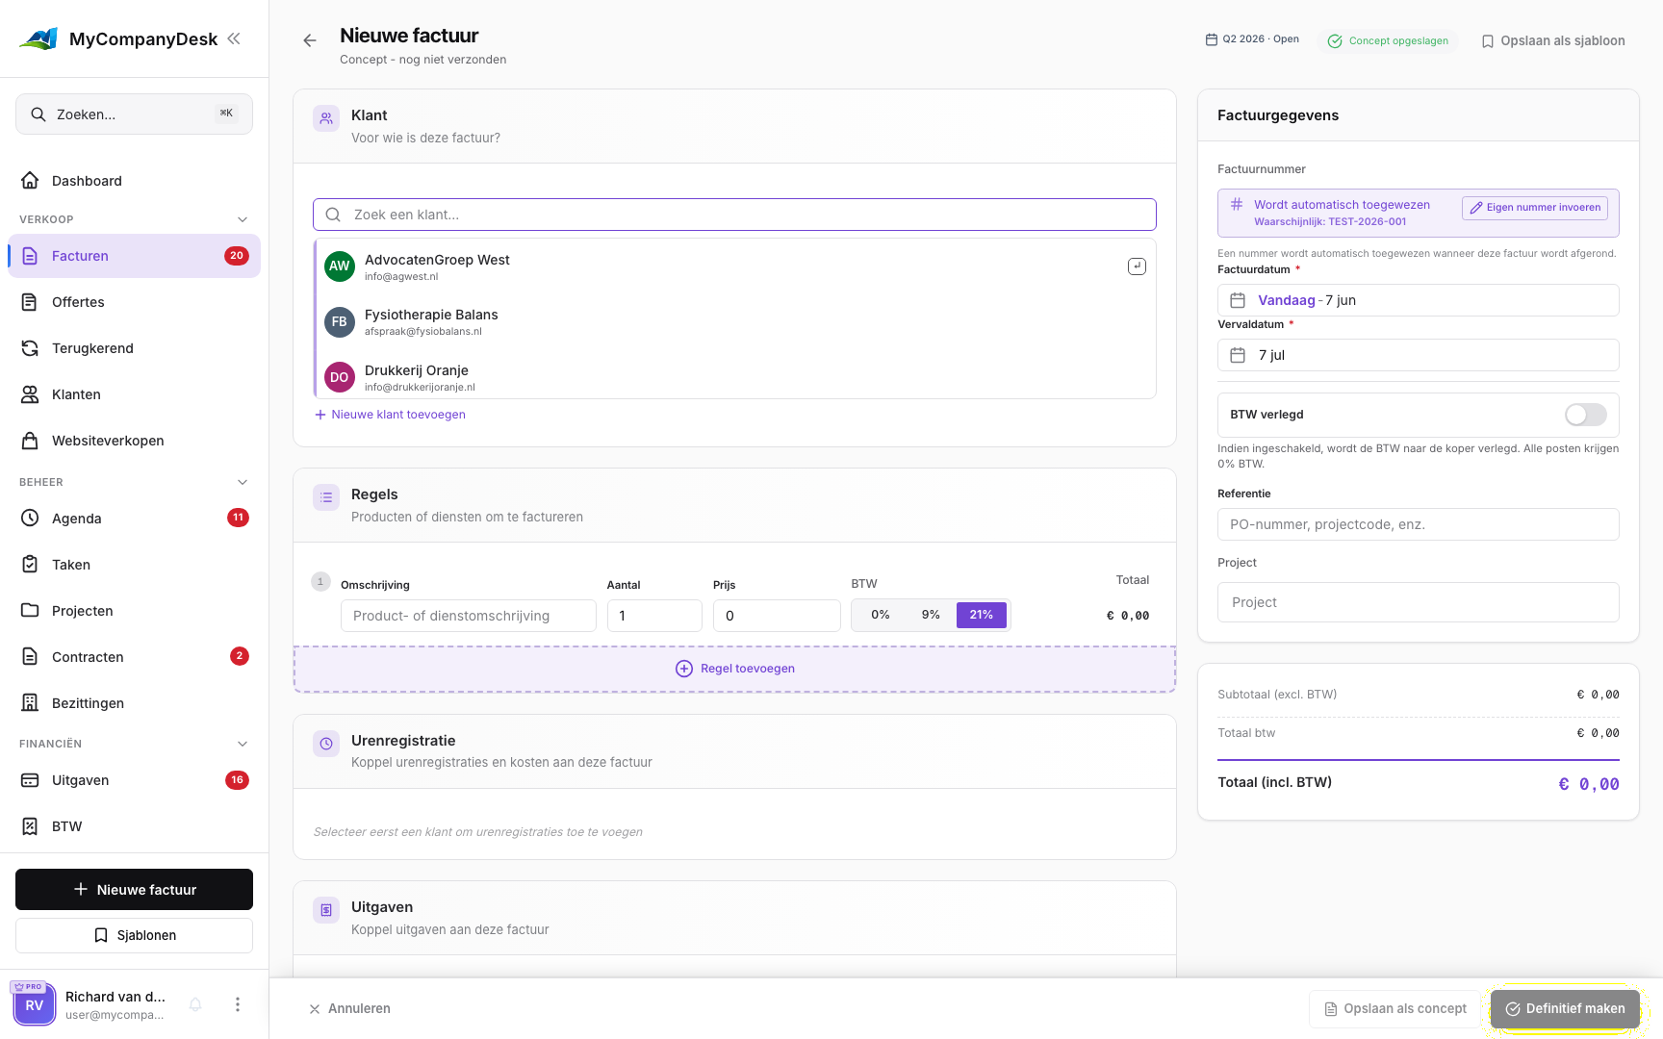Click Eigen nummer invoeren button
1663x1039 pixels.
coord(1535,208)
